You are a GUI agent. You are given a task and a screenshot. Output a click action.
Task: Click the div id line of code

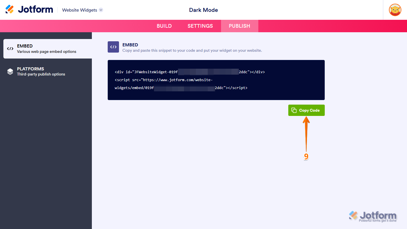[x=190, y=72]
